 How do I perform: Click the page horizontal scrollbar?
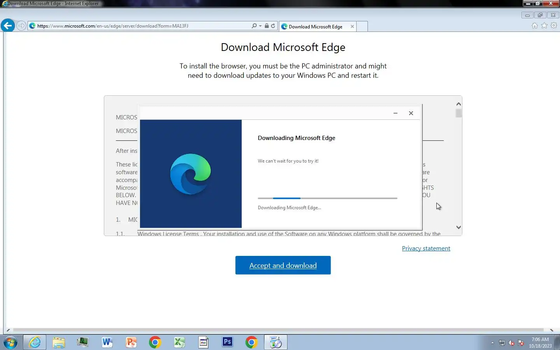click(278, 331)
